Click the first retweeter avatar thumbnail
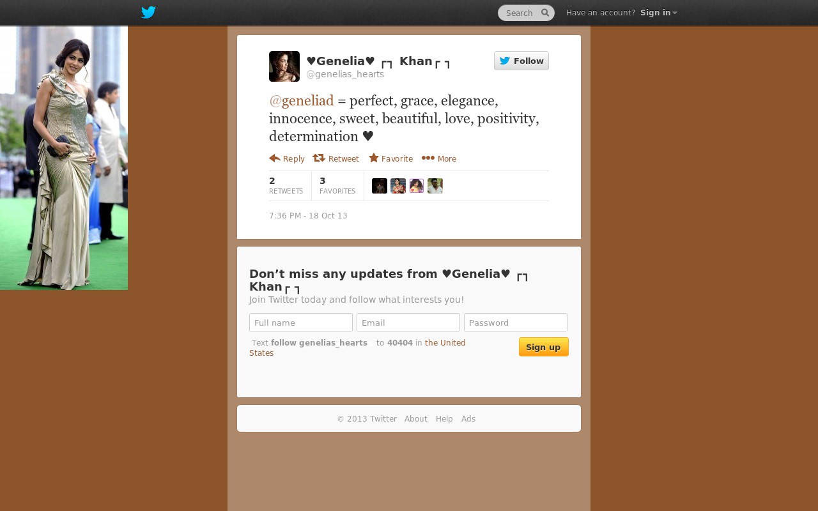Viewport: 818px width, 511px height. 380,186
